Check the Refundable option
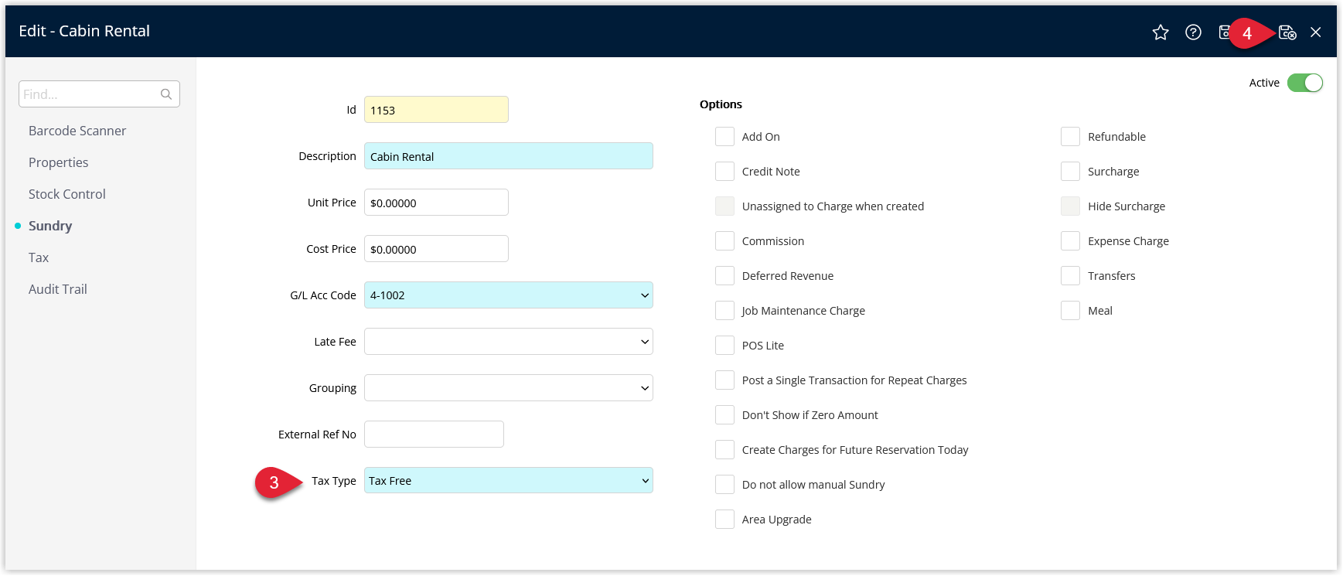The height and width of the screenshot is (576, 1343). (1070, 137)
